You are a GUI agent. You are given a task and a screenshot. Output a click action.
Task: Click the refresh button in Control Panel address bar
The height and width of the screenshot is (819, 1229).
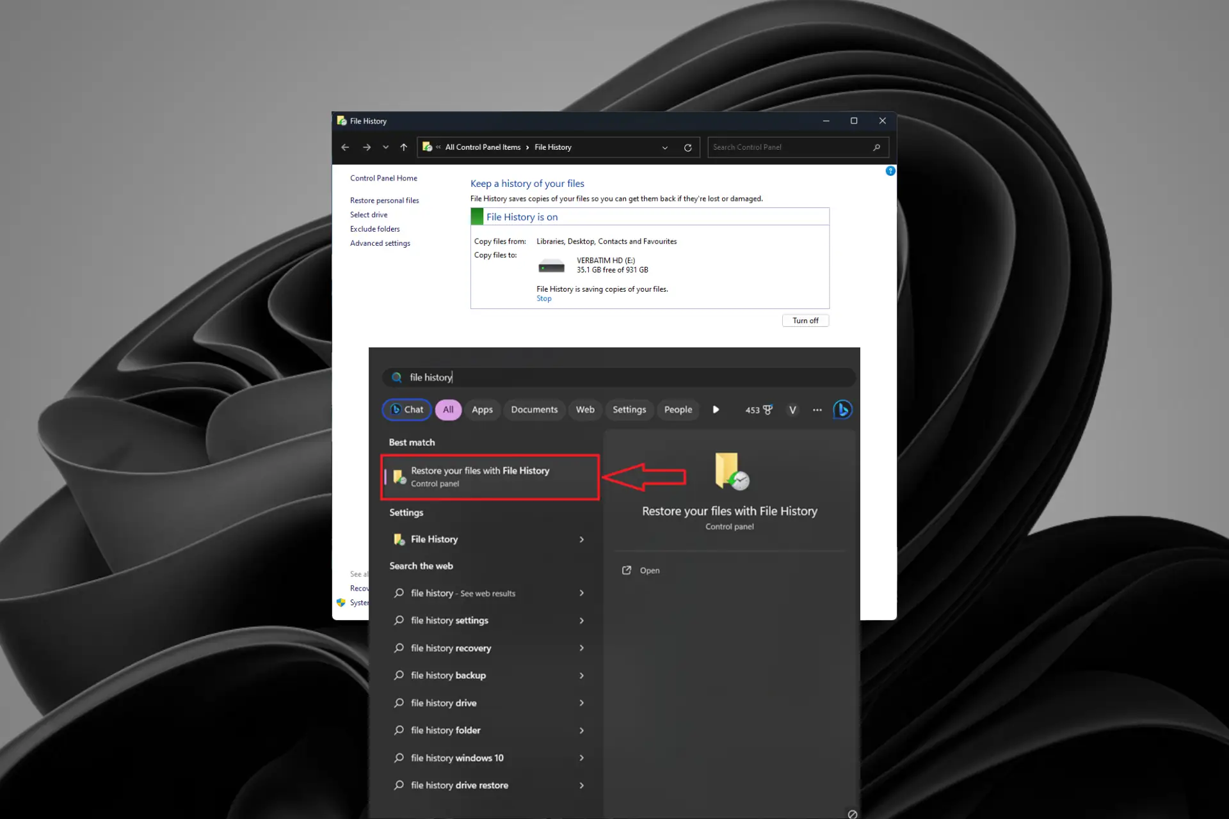[687, 147]
